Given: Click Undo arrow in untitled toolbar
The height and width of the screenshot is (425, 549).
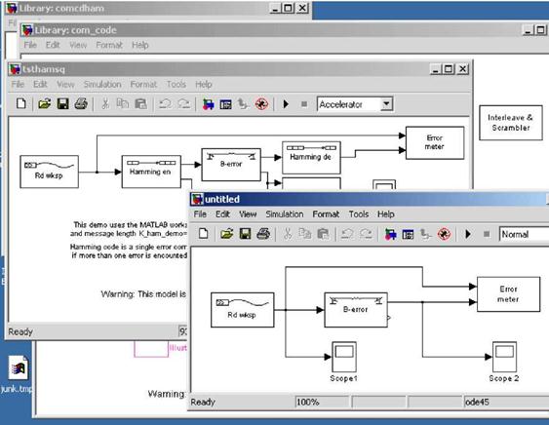Looking at the screenshot, I should [347, 234].
